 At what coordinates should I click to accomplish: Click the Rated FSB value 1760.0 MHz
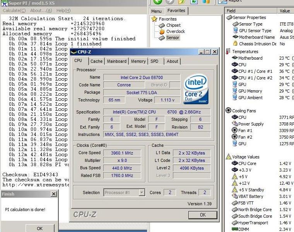[122, 175]
